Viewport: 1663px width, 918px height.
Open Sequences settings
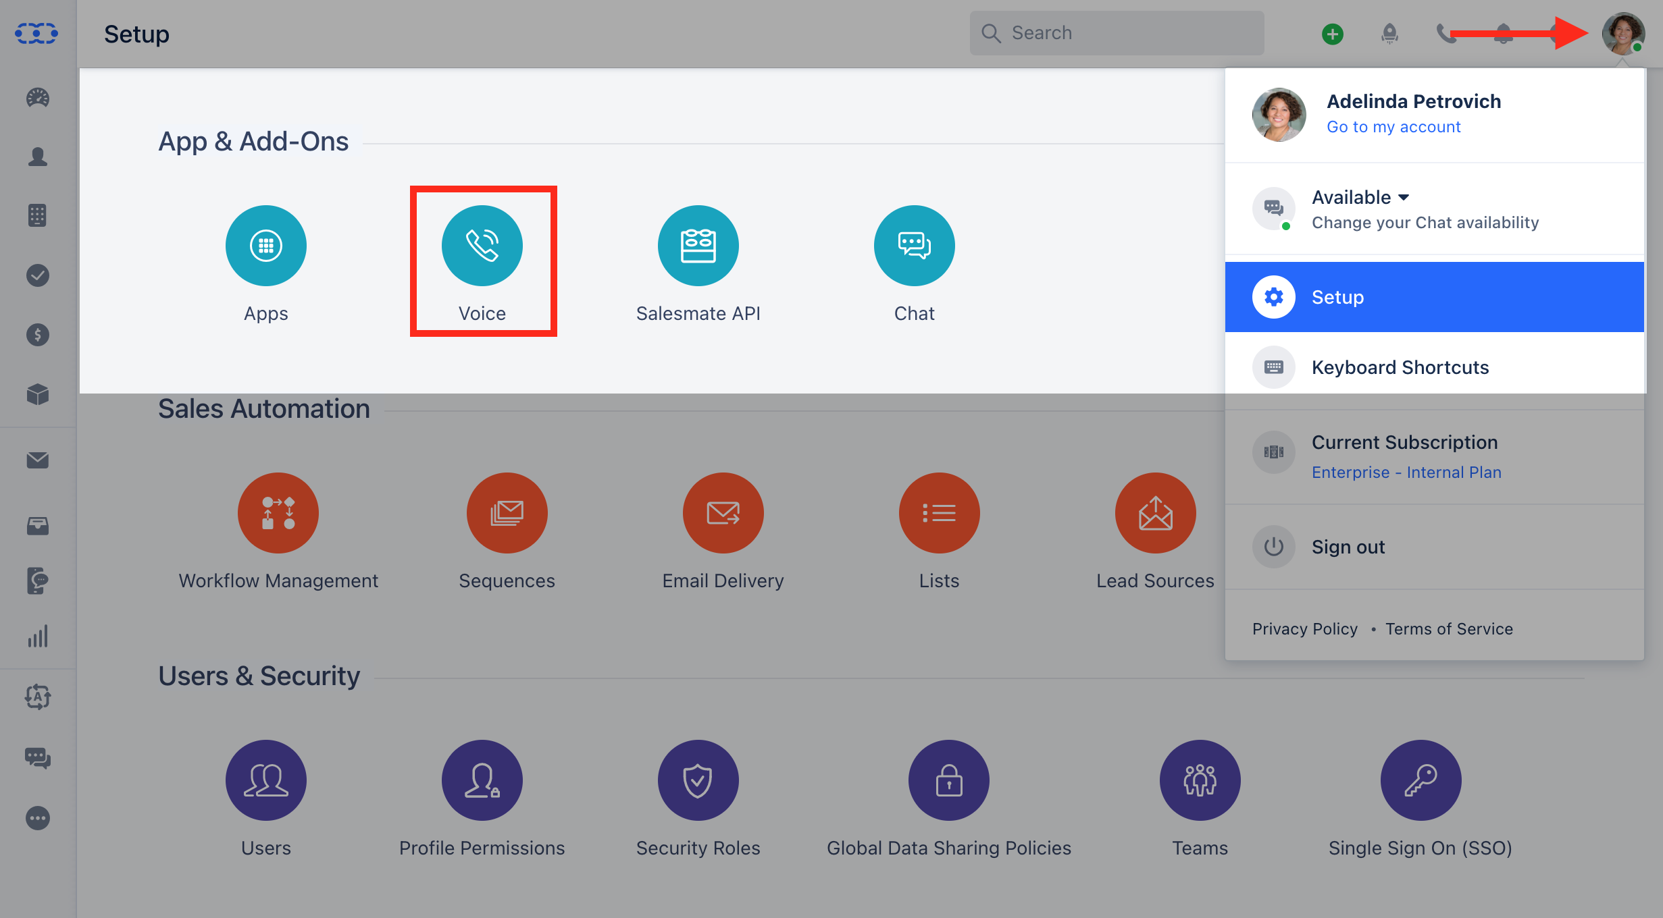pos(507,513)
